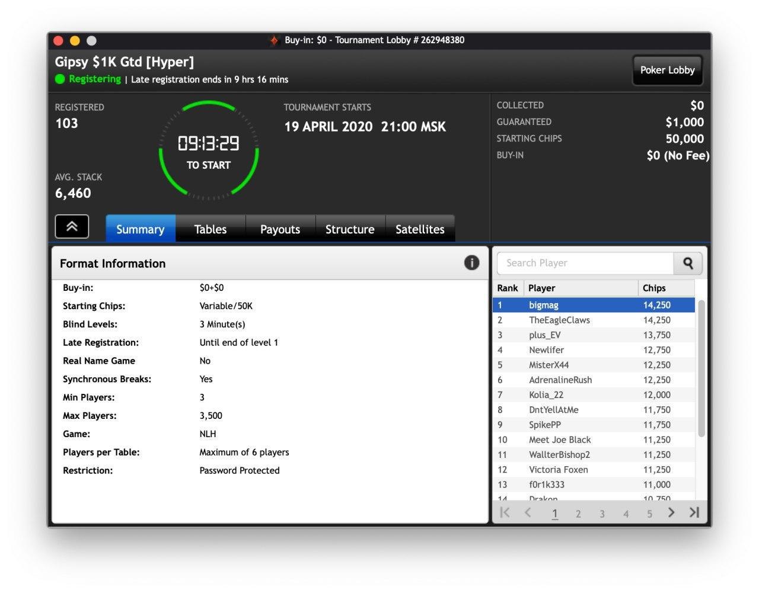
Task: Go to first page of player list
Action: (505, 512)
